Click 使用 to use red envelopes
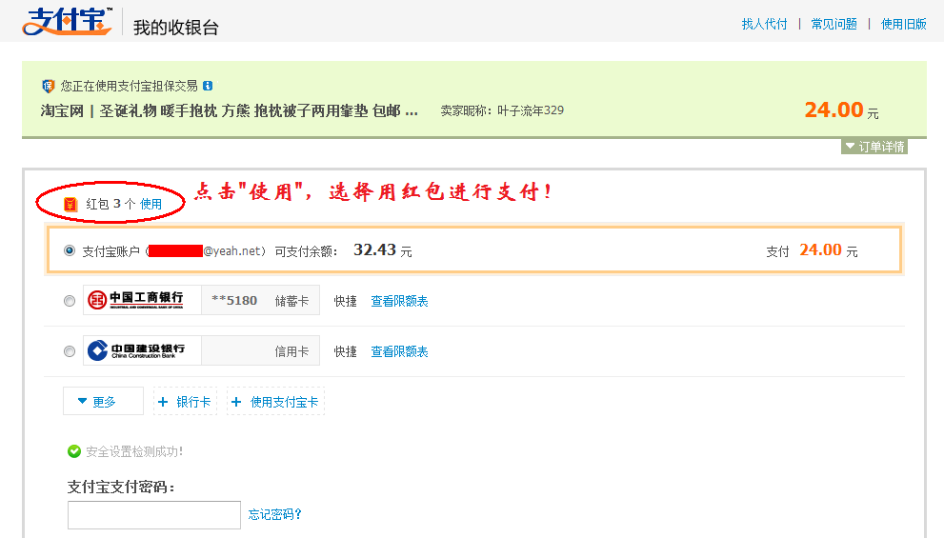Viewport: 944px width, 538px height. 151,204
